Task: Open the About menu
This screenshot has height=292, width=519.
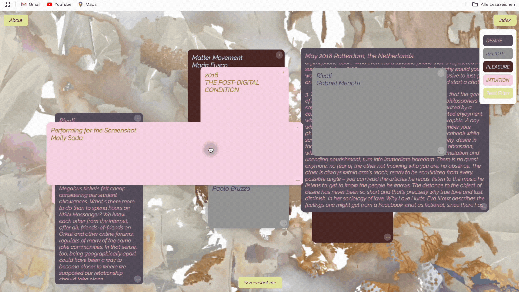Action: pos(16,20)
